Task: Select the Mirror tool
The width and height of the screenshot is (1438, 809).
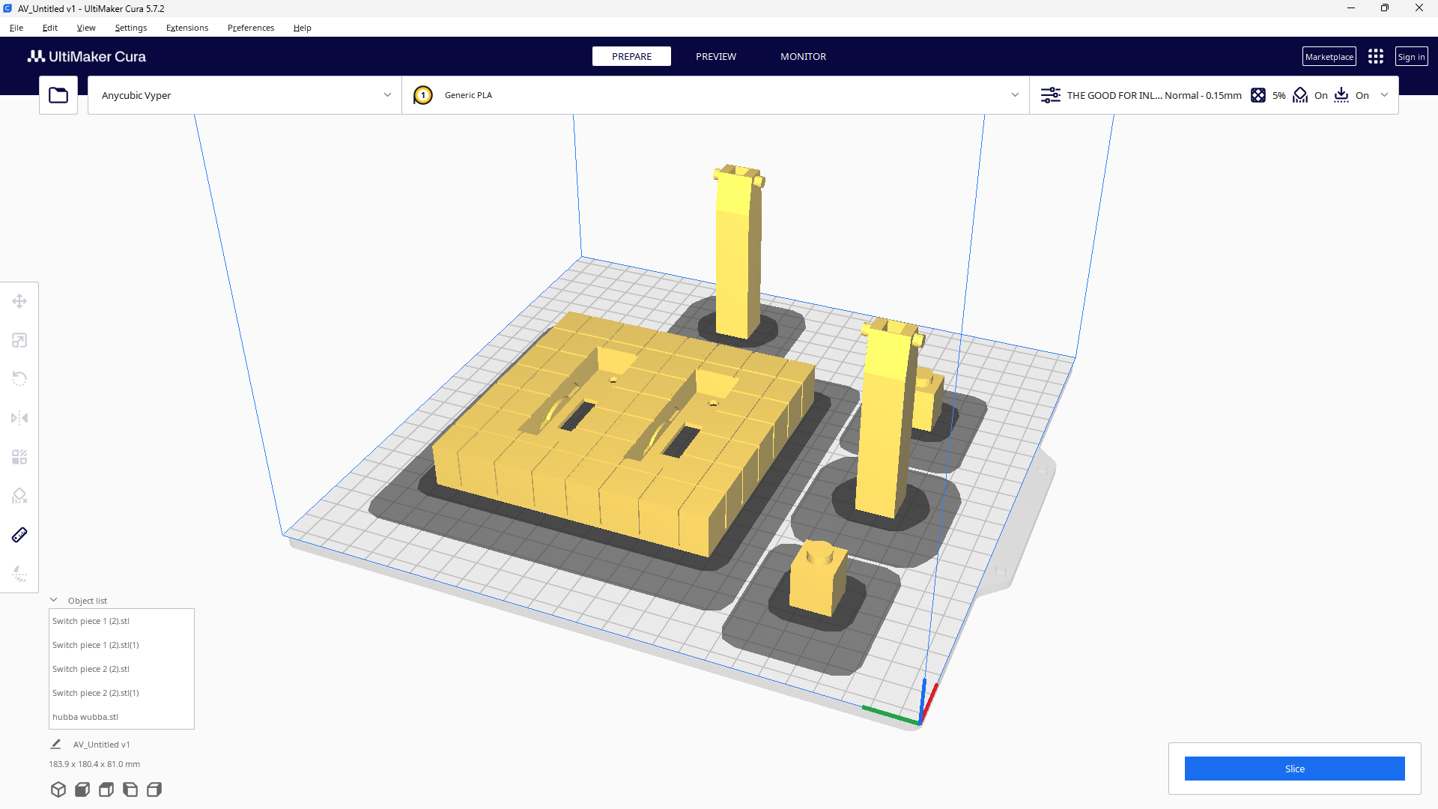Action: [19, 418]
